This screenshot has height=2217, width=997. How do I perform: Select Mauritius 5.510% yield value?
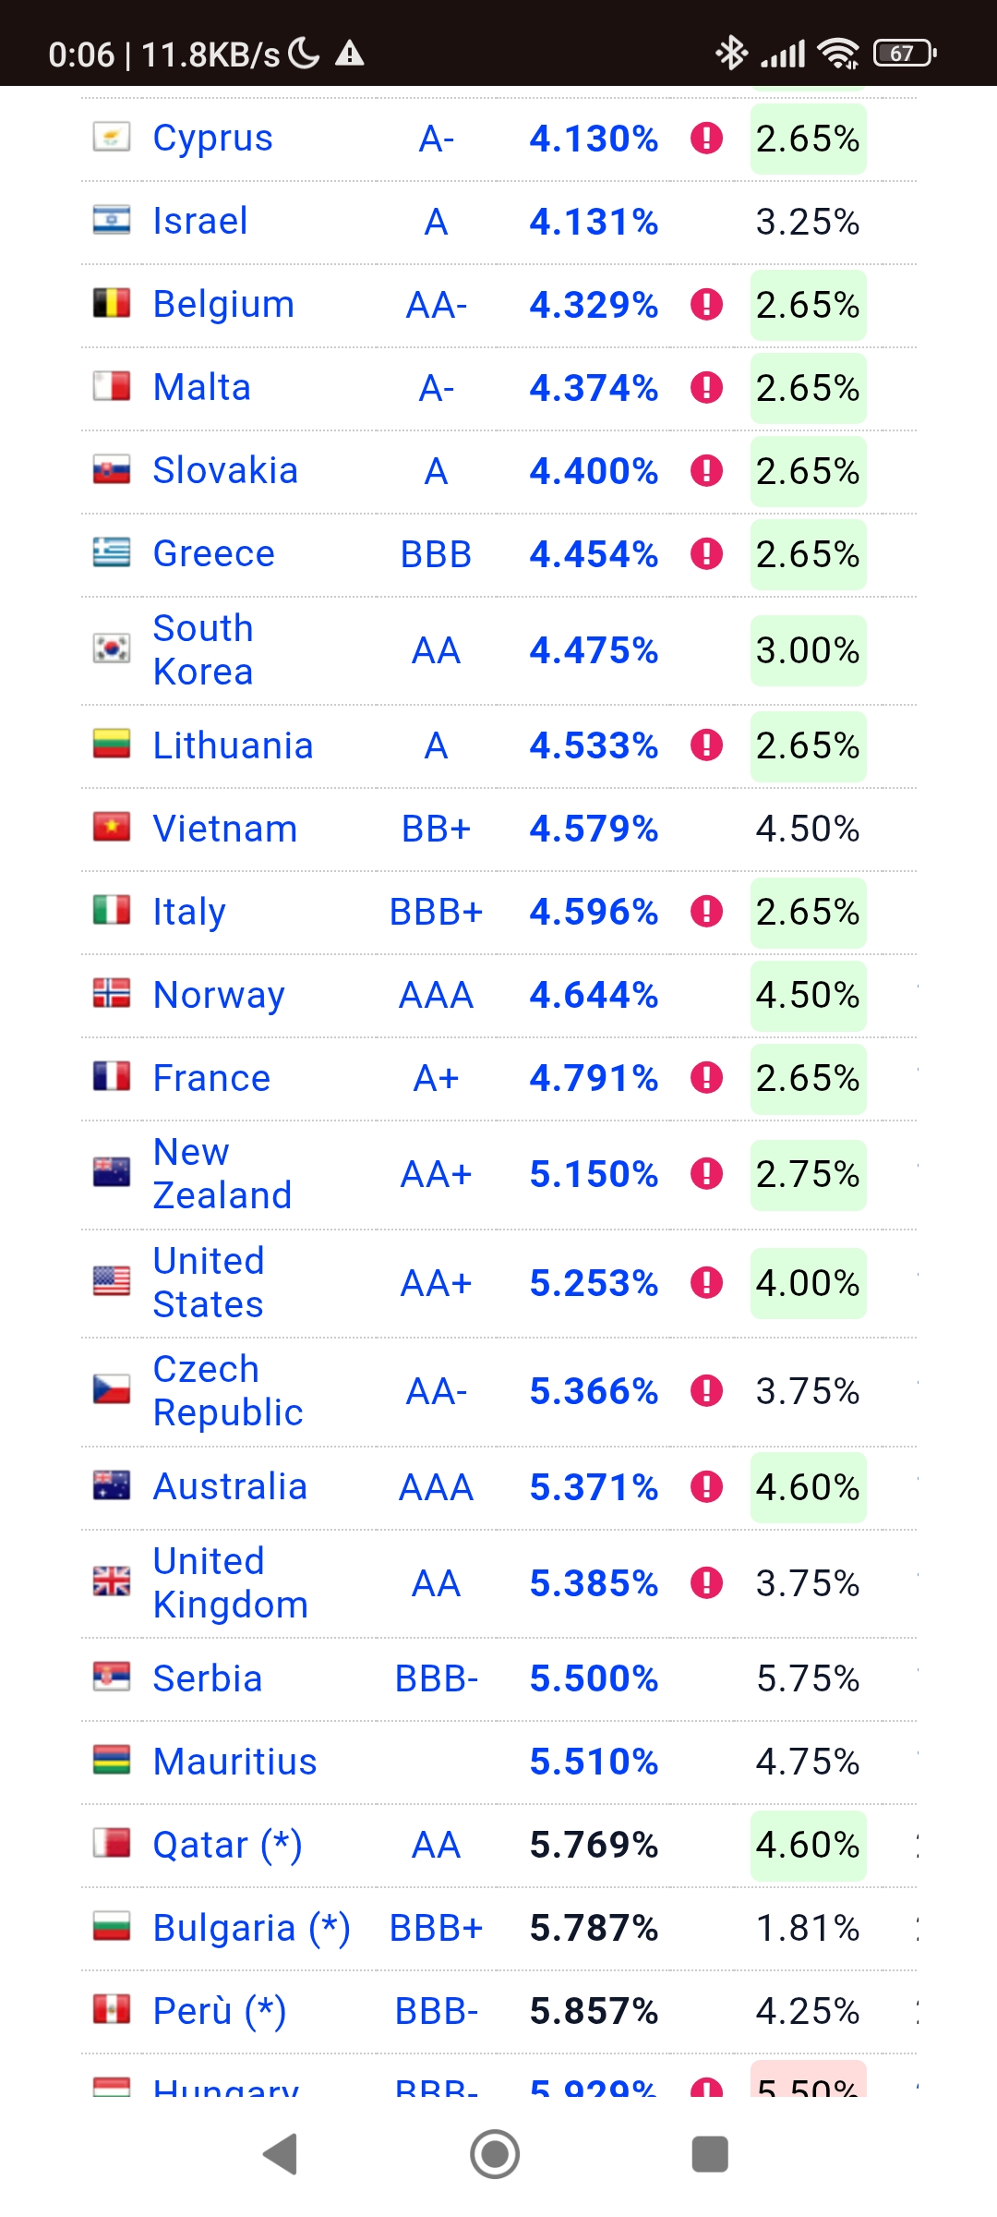pos(594,1762)
